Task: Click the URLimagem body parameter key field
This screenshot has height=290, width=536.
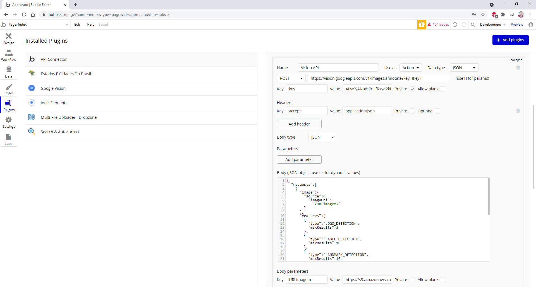Action: (307, 280)
